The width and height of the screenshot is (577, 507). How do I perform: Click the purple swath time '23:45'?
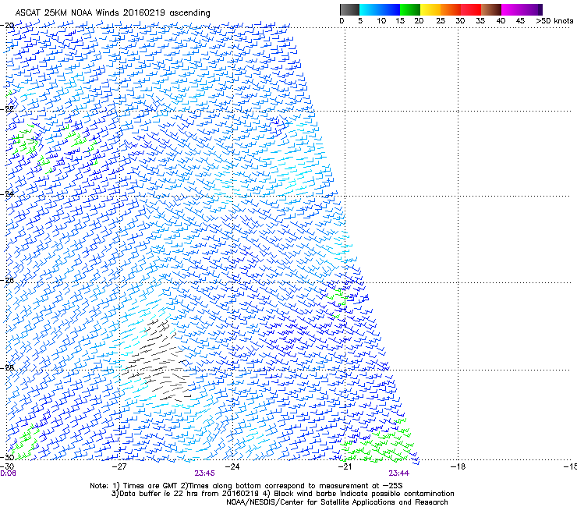click(204, 473)
